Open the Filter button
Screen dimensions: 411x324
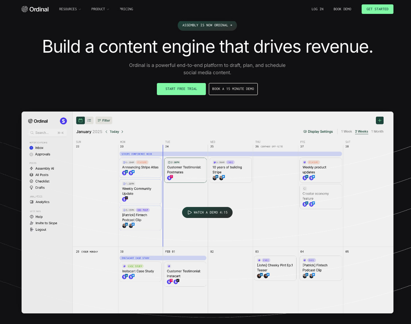(104, 121)
